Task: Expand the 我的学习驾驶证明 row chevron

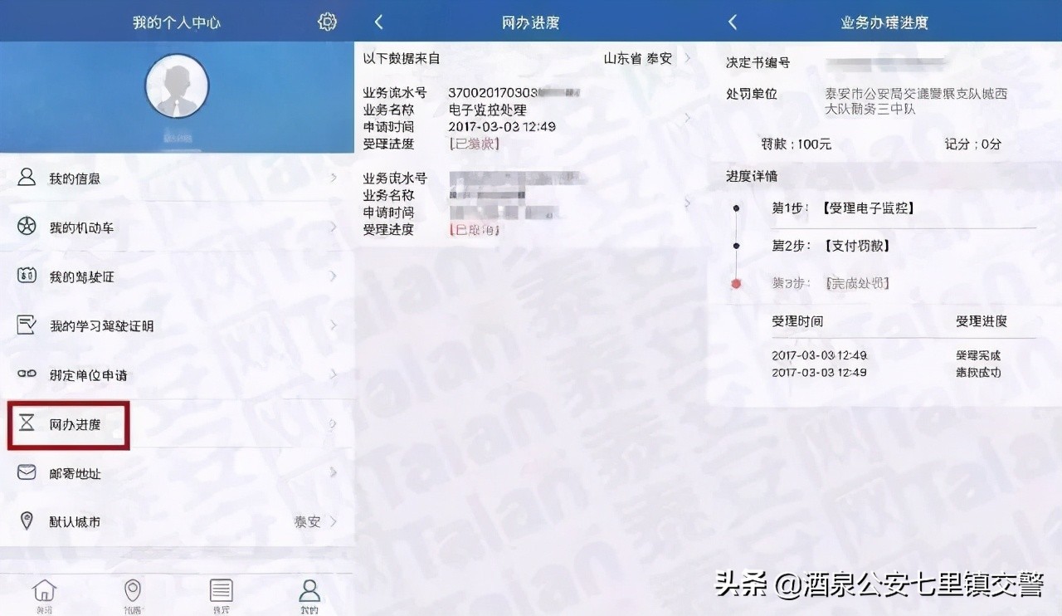Action: point(334,325)
